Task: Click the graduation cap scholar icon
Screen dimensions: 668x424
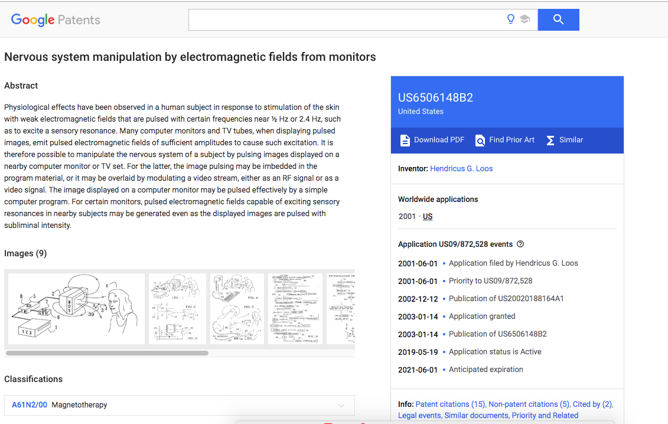Action: [525, 19]
